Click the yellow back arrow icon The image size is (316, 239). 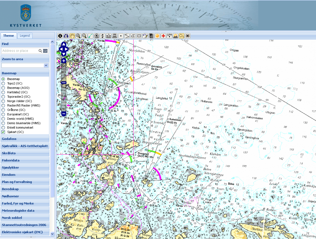click(x=181, y=36)
